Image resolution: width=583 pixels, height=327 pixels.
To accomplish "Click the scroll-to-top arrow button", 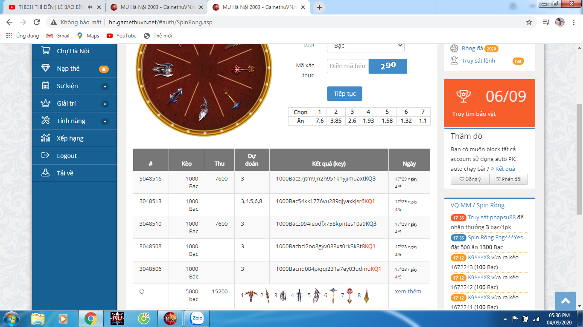I will (x=566, y=301).
